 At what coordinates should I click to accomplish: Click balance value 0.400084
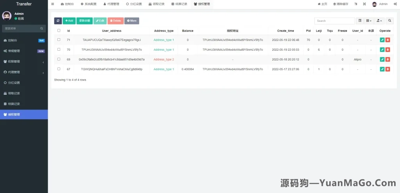[188, 69]
